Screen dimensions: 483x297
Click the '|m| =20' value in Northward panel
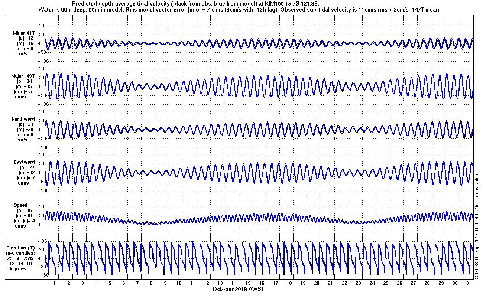click(x=26, y=130)
